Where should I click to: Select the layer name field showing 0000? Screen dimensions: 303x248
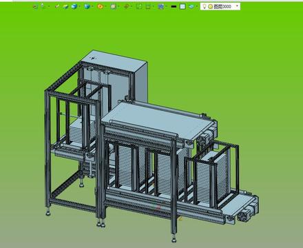pyautogui.click(x=222, y=7)
